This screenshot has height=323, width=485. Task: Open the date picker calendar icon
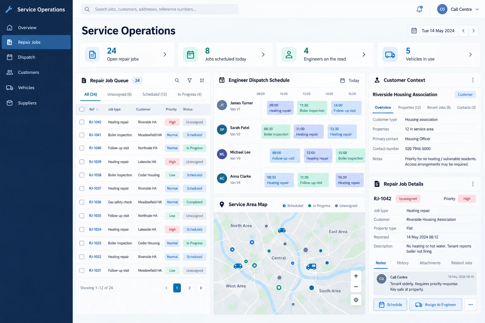click(414, 31)
